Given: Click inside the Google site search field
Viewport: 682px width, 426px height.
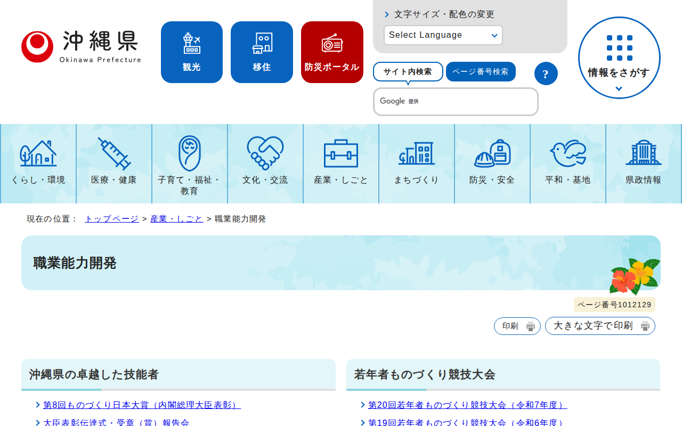Looking at the screenshot, I should click(456, 101).
